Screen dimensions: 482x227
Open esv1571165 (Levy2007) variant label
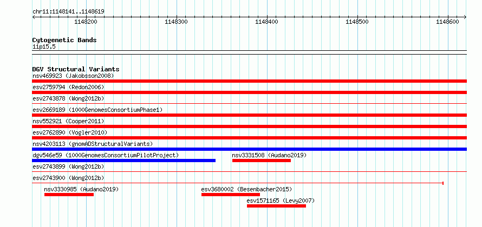[281, 201]
